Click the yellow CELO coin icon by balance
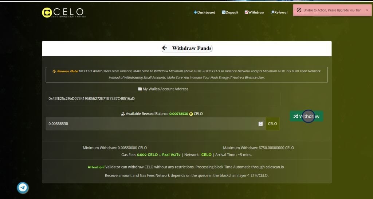Screen dimensions: 373x199 191,114
